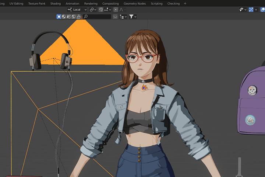
Task: Expand the gizmo options dropdown arrow
Action: click(256, 10)
